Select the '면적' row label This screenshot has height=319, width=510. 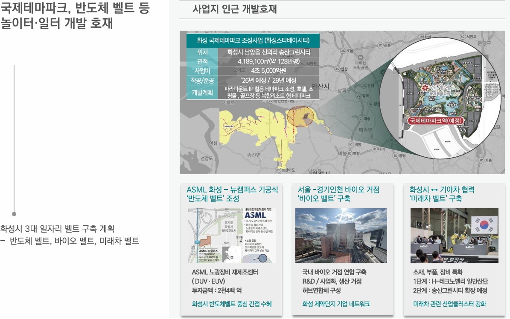click(202, 61)
